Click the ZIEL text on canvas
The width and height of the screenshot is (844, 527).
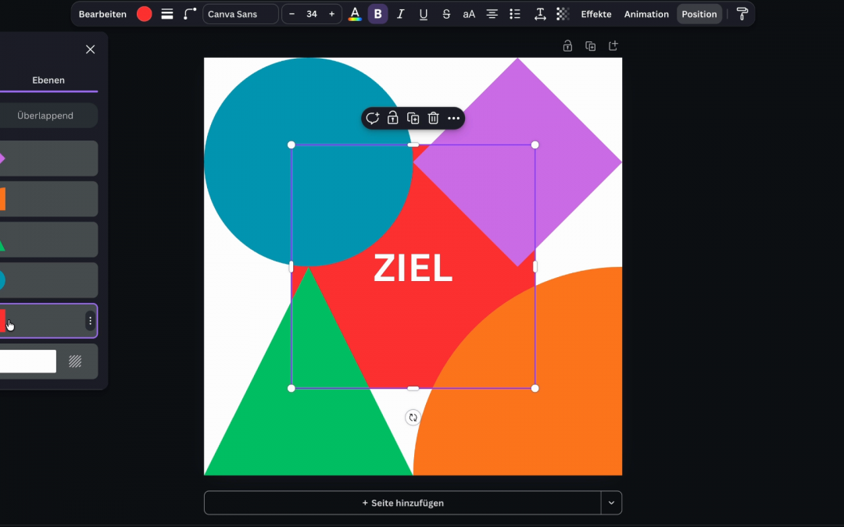413,268
